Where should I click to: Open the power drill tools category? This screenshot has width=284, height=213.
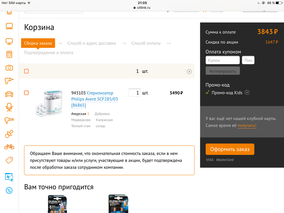tap(9, 81)
